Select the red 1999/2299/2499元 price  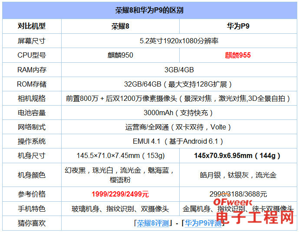pyautogui.click(x=120, y=194)
